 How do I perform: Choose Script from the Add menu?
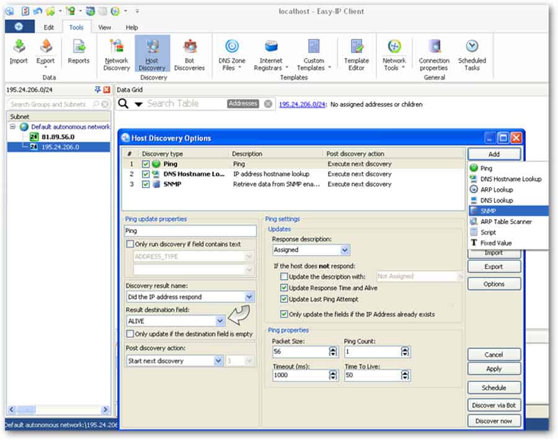click(x=508, y=232)
